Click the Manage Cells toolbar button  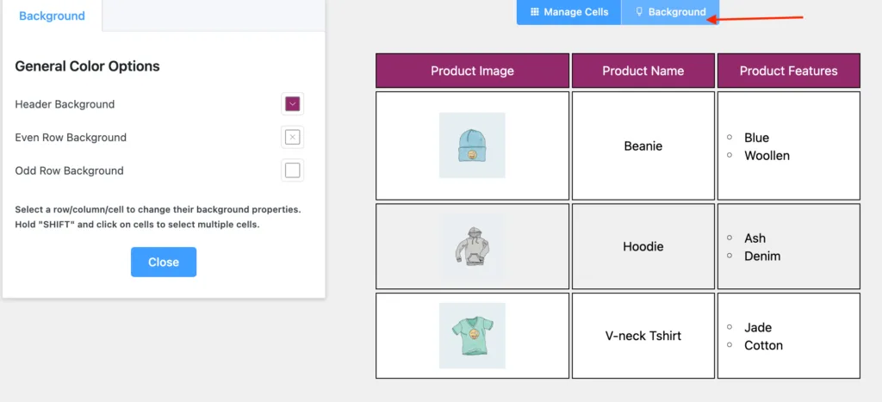pyautogui.click(x=569, y=12)
